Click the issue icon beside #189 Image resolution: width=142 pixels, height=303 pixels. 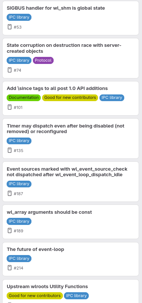(9, 231)
